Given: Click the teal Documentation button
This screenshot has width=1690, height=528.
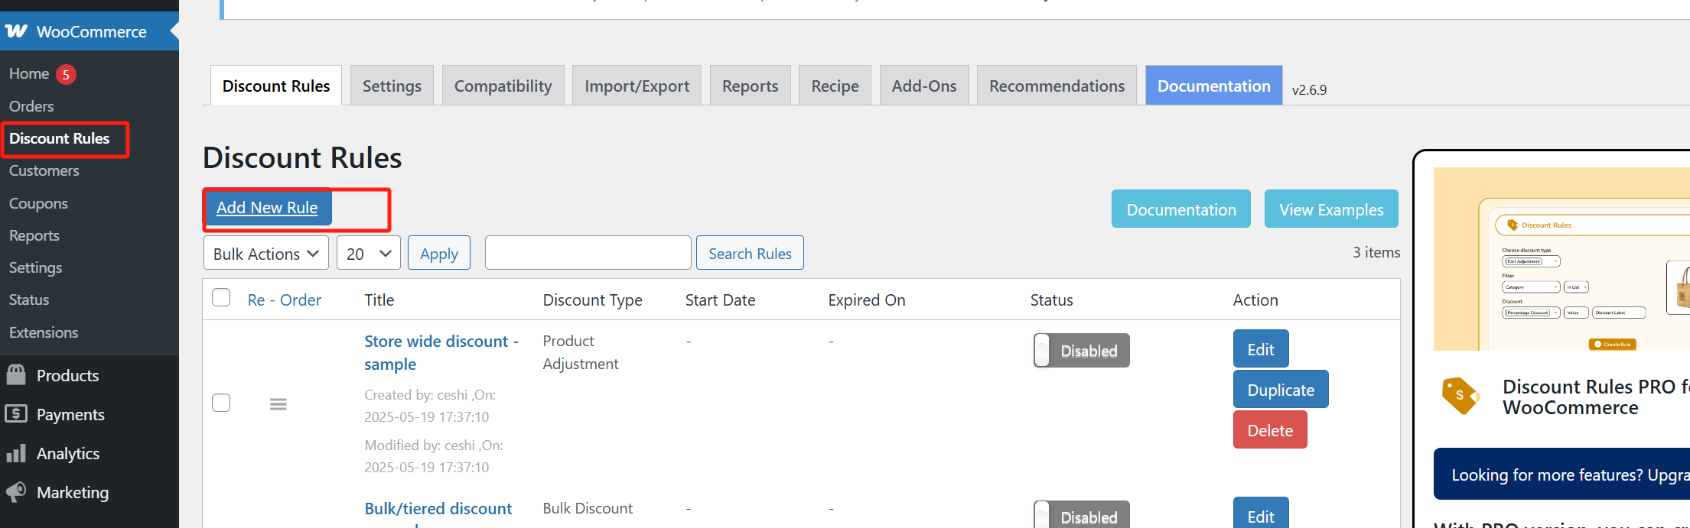Looking at the screenshot, I should point(1181,209).
